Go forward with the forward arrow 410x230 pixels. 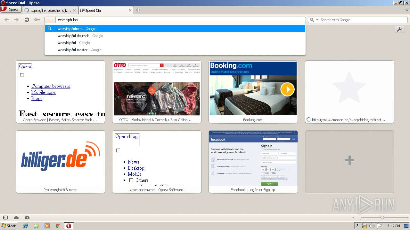16,20
